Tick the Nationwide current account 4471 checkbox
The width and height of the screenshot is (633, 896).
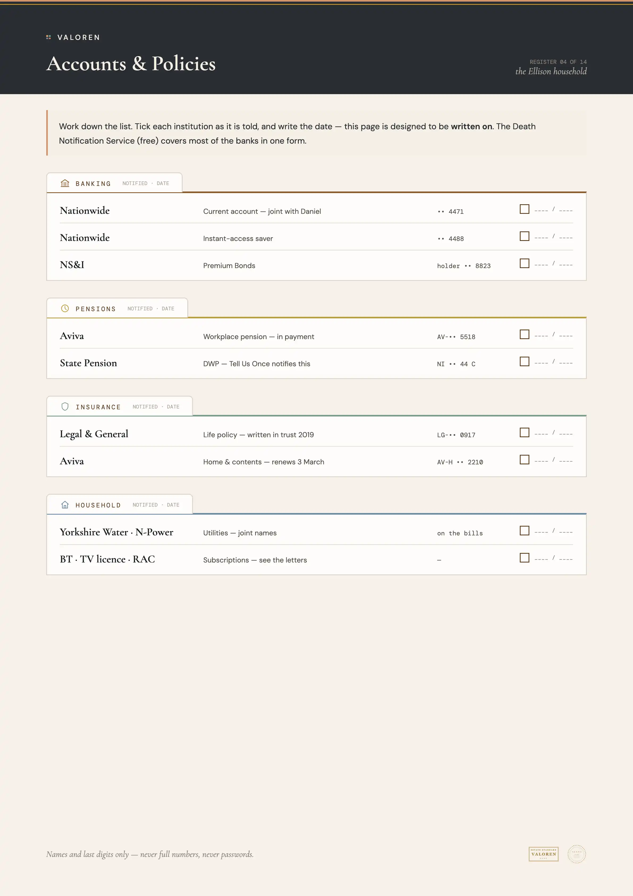coord(525,209)
